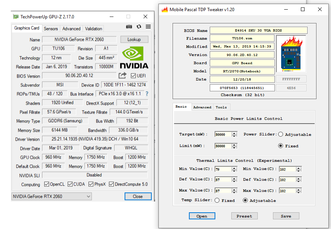Click the Checksum 070F5653 field
The width and height of the screenshot is (331, 229).
pyautogui.click(x=242, y=88)
